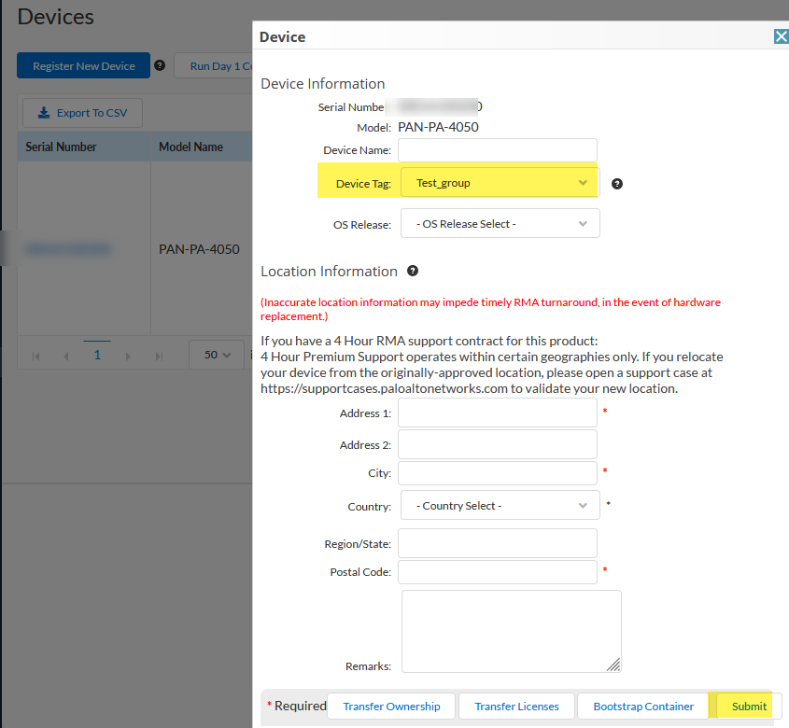Screen dimensions: 789x728
Task: Close the Device dialog with the X
Action: 781,36
